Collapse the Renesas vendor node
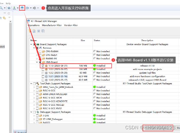 tap(34, 48)
